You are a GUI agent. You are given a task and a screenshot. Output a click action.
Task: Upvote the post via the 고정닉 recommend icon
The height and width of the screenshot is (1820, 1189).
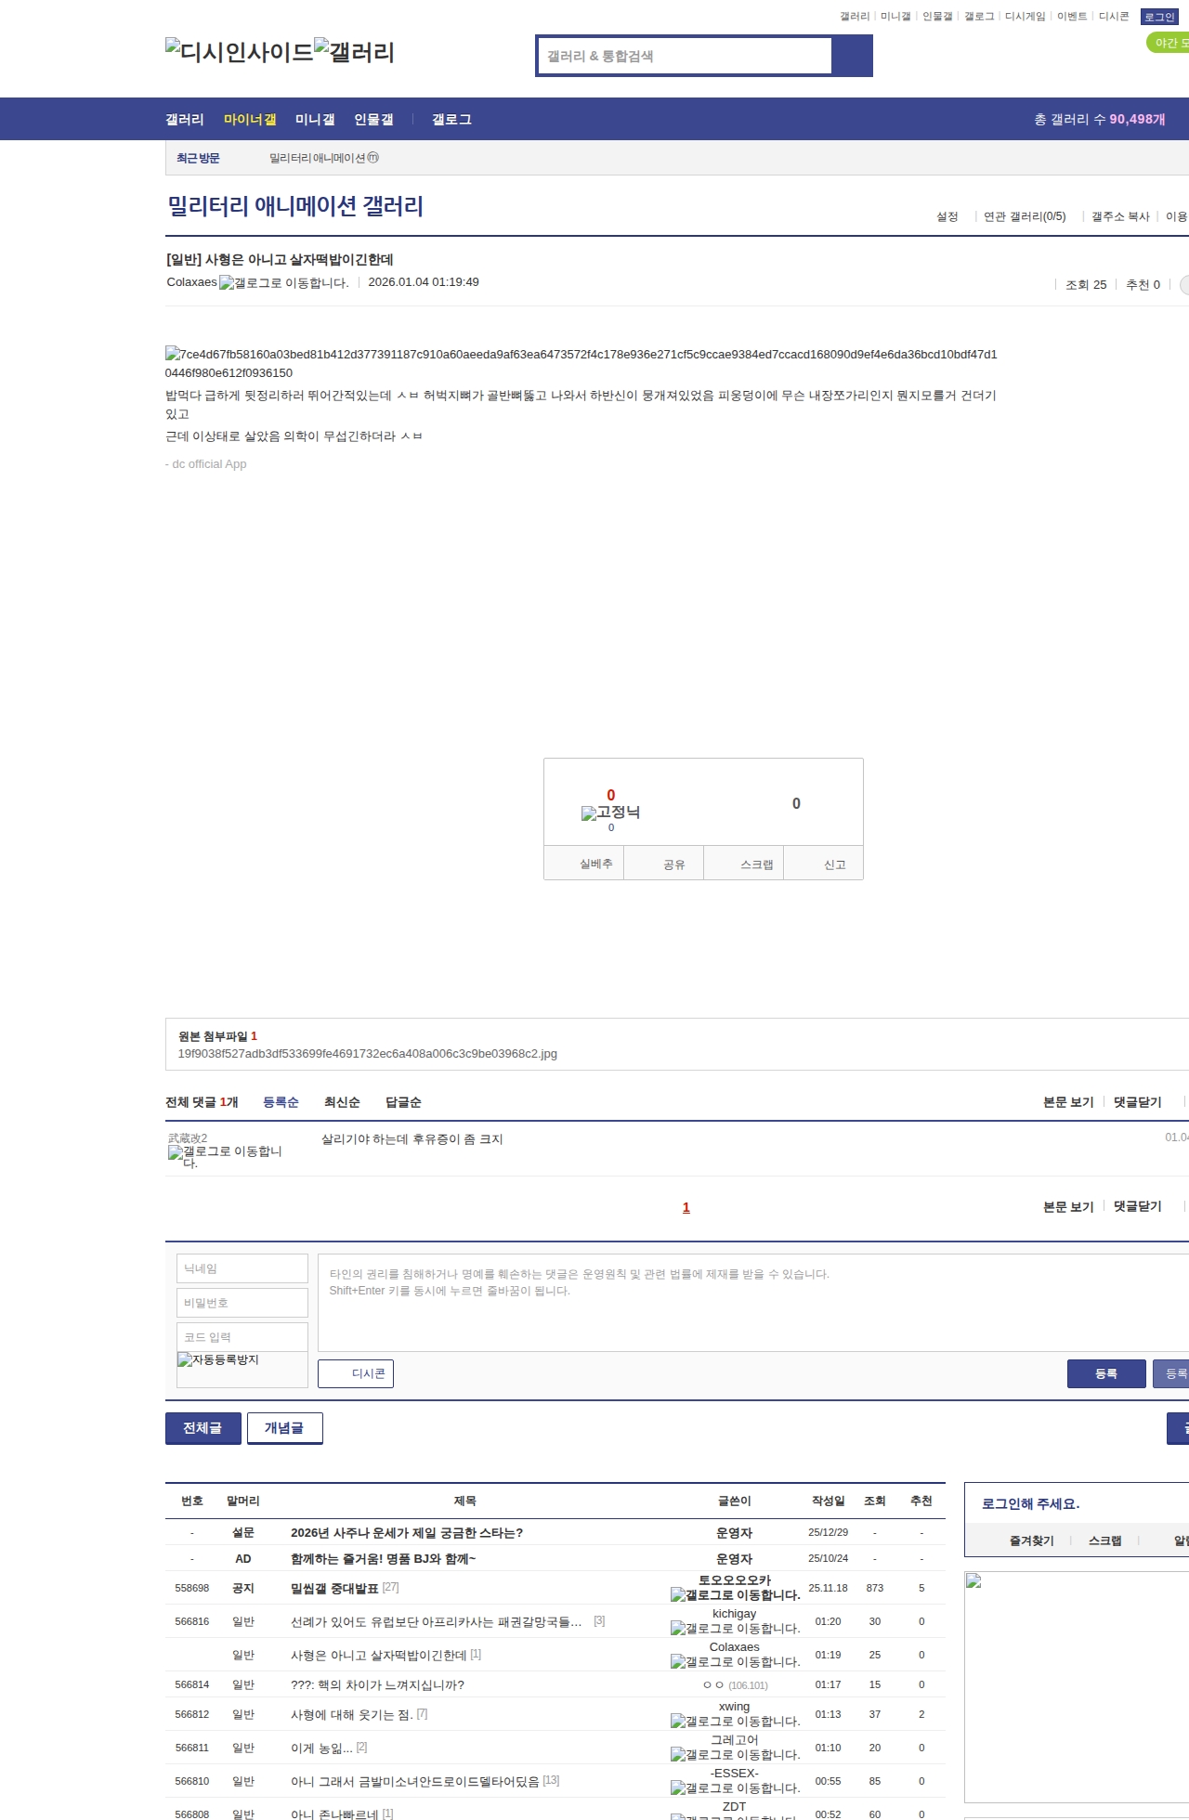point(610,812)
